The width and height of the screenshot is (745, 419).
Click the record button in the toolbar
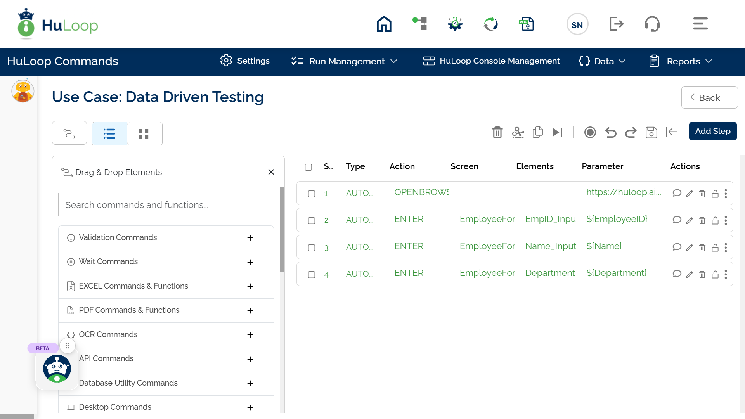(x=590, y=132)
